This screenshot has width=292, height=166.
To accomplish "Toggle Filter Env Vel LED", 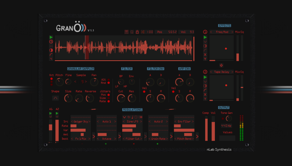I will [x=144, y=92].
